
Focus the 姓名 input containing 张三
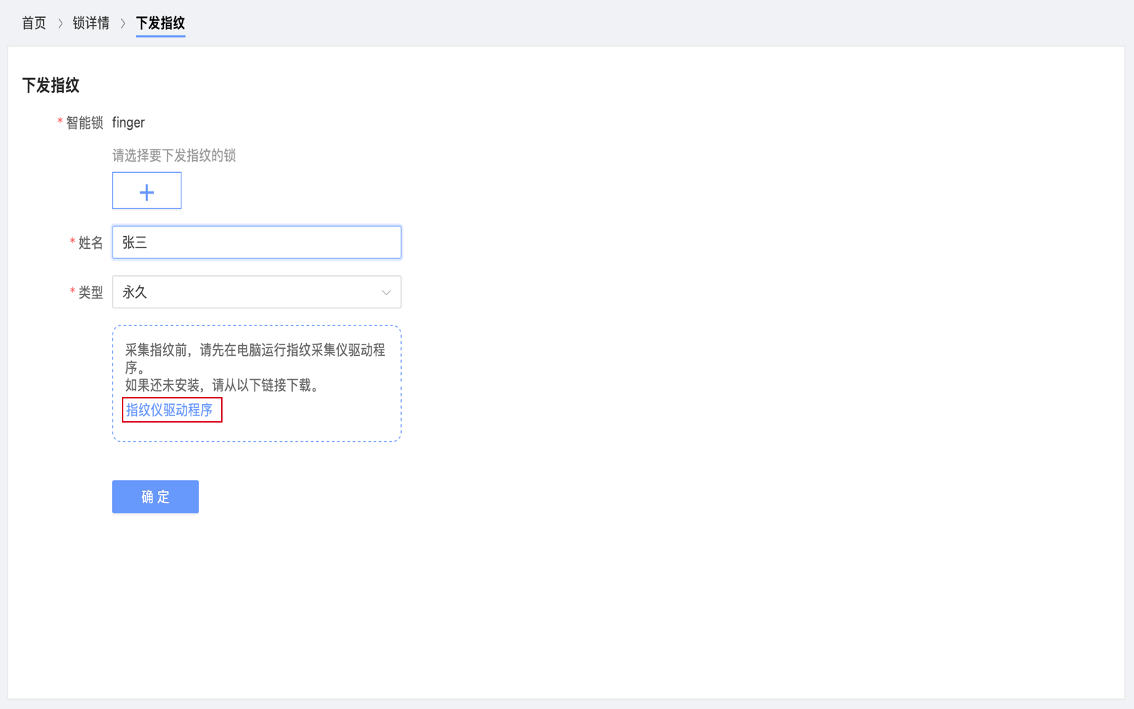256,242
